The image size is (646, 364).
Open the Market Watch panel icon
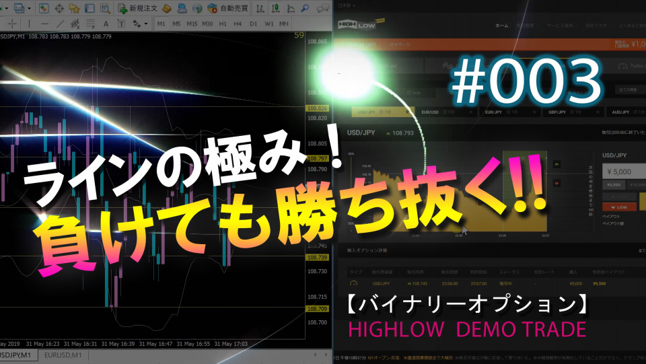coord(44,8)
